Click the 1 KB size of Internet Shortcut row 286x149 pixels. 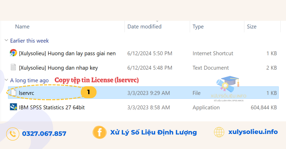coord(272,54)
